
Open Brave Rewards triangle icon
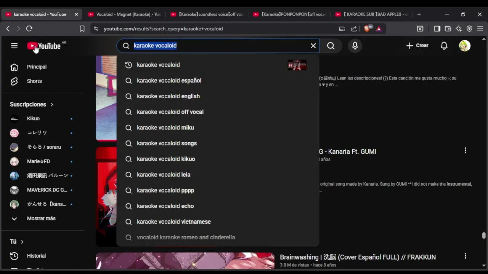[x=379, y=29]
